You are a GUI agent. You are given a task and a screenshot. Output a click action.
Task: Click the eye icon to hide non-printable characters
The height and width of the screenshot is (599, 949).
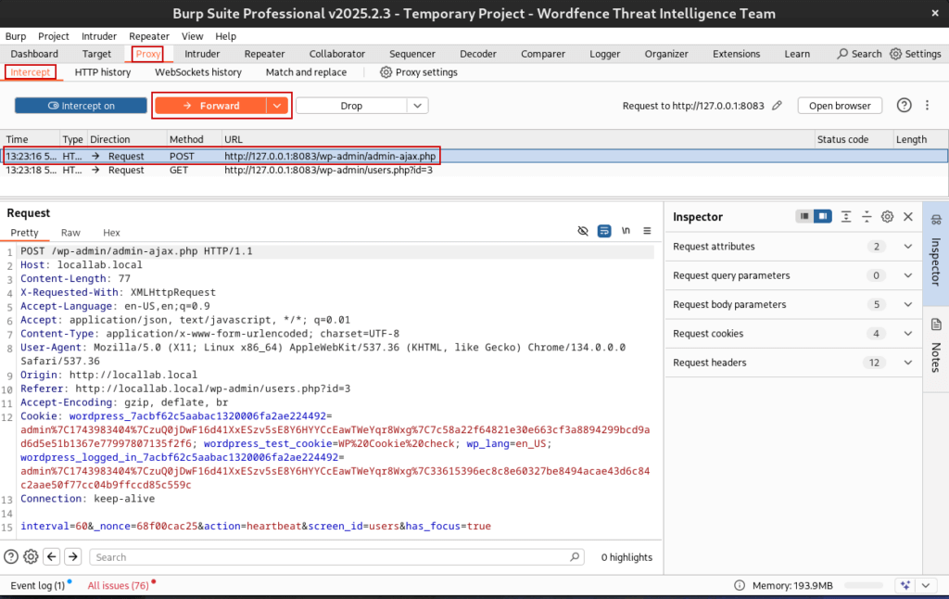(x=582, y=233)
